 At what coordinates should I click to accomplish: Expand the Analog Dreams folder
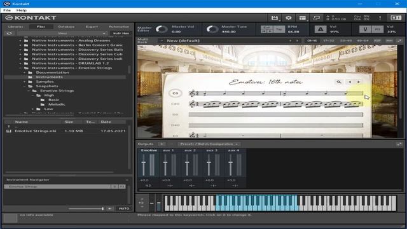(20, 41)
